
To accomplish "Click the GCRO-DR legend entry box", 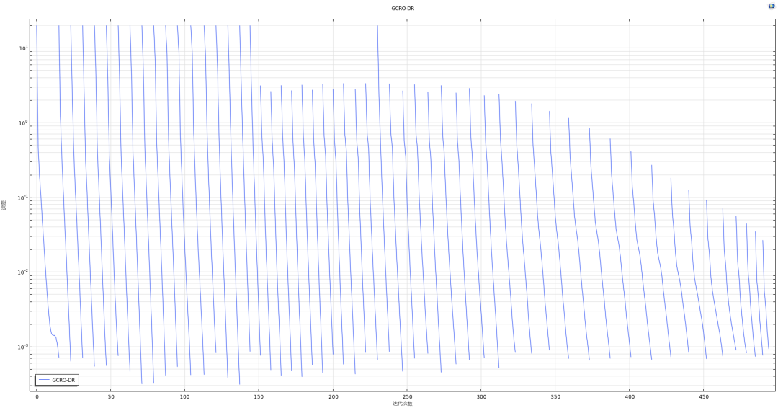I will pyautogui.click(x=57, y=380).
